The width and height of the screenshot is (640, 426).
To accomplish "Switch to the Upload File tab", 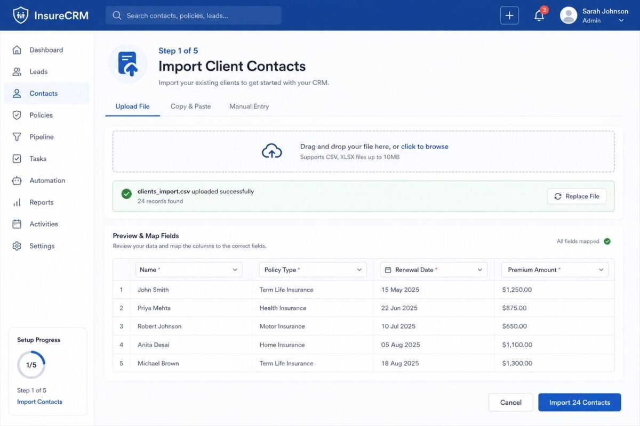I will pos(132,106).
